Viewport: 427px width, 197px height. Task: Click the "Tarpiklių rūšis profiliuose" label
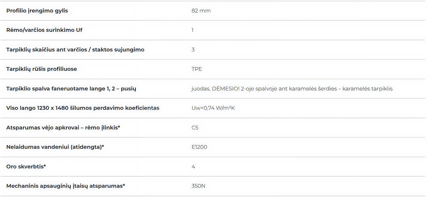(x=41, y=69)
